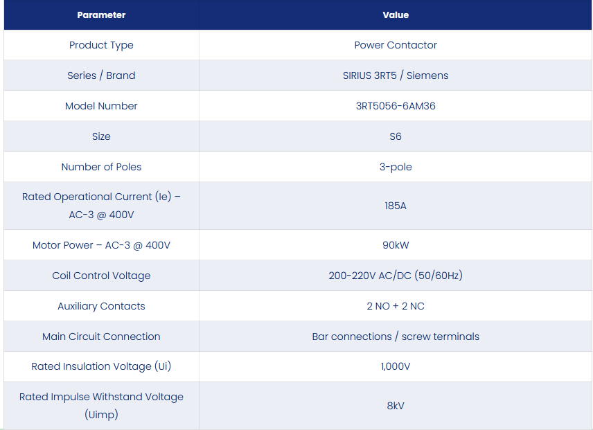Click "200-220V AC/DC (50/60Hz)" value
Viewport: 593px width, 430px height.
[x=396, y=276]
